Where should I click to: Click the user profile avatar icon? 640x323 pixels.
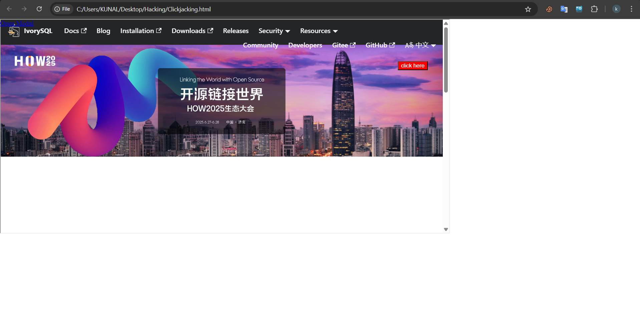tap(616, 9)
